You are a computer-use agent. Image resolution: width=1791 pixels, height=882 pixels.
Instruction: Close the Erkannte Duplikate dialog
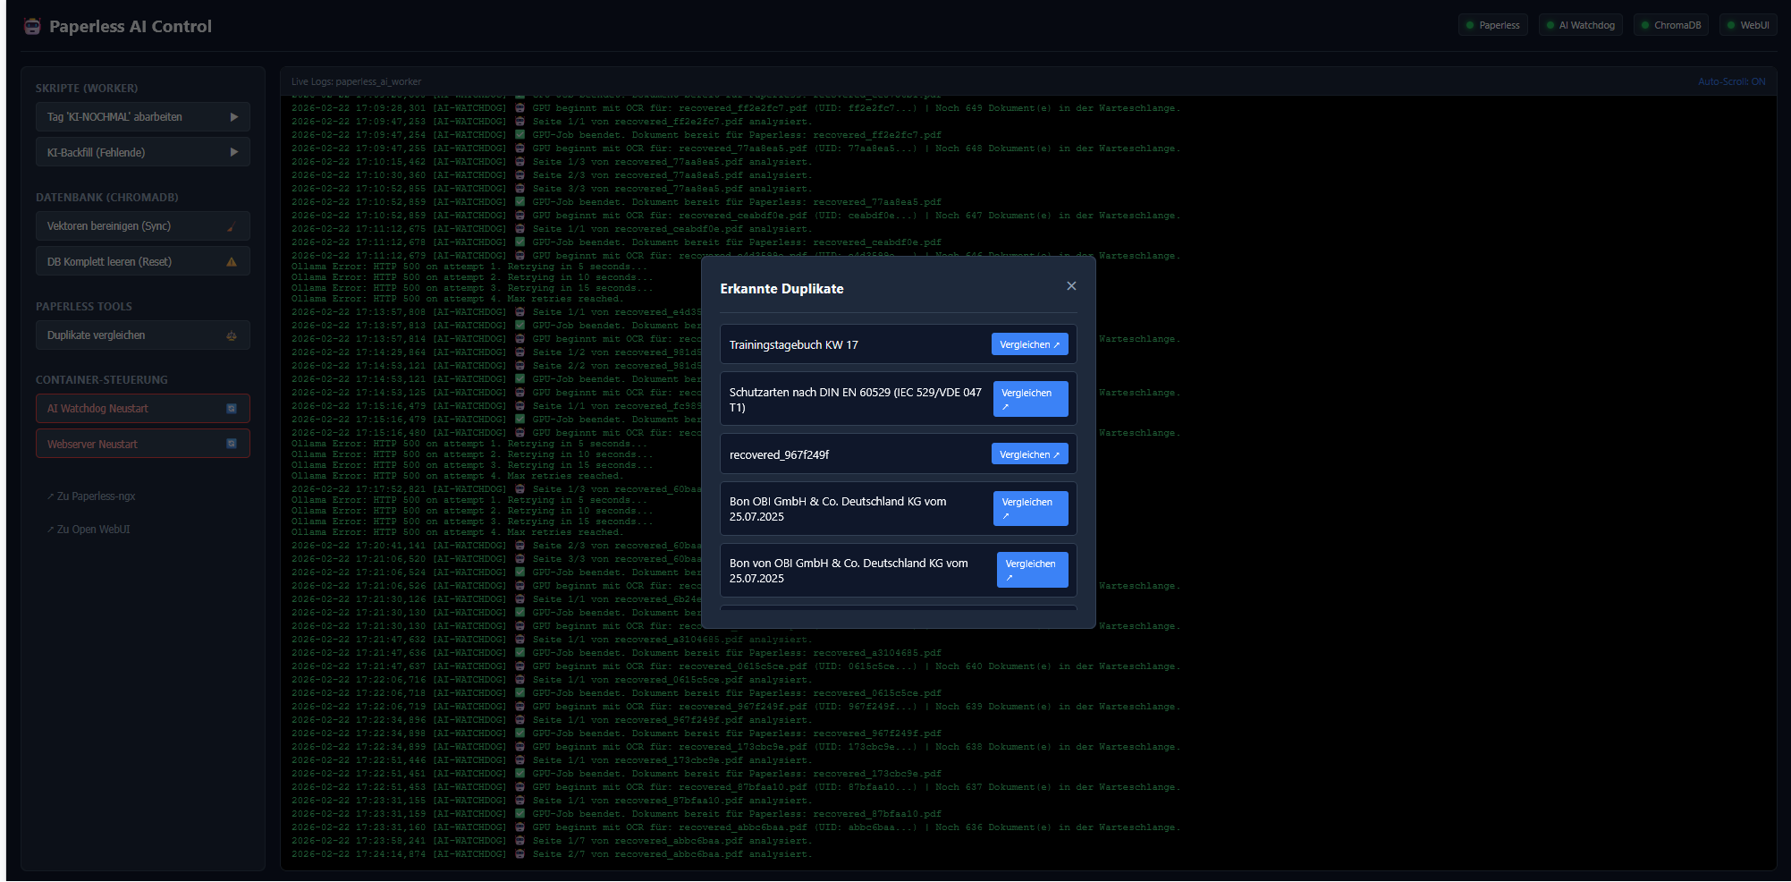1071,286
